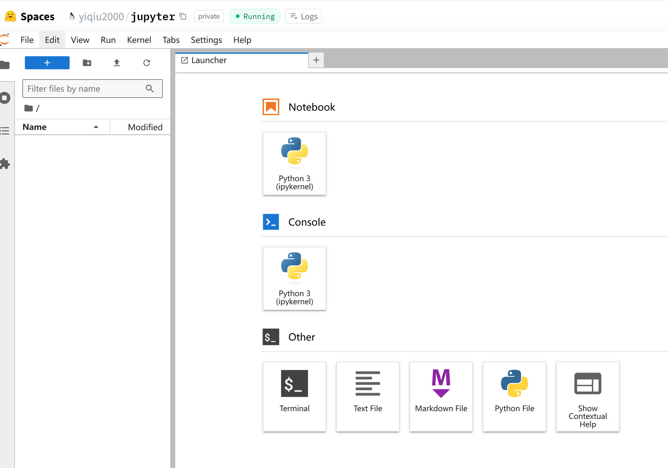Image resolution: width=668 pixels, height=468 pixels.
Task: Click the private visibility badge
Action: [x=209, y=16]
